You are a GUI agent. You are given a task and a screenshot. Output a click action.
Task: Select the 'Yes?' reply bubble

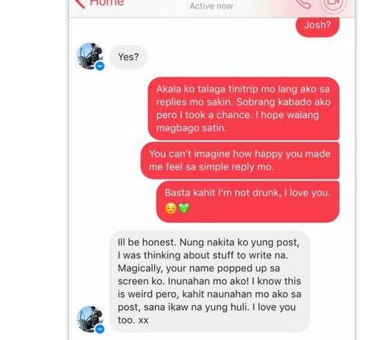[129, 57]
